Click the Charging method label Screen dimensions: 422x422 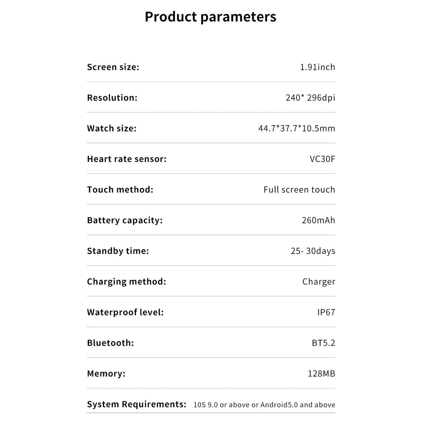point(126,282)
